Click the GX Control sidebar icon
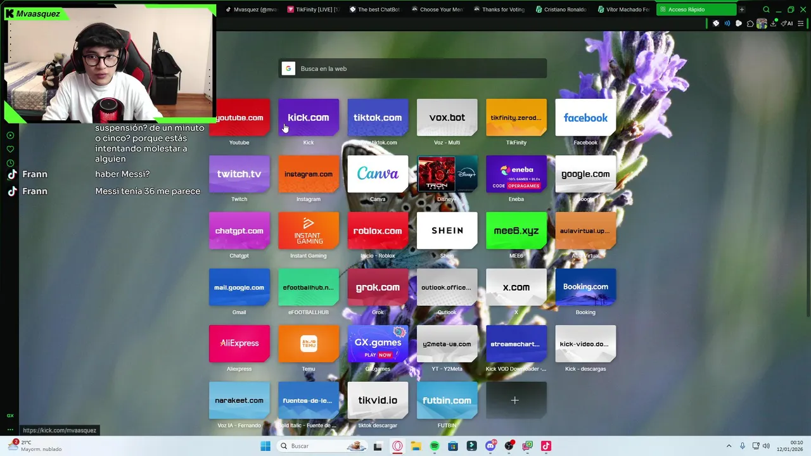811x456 pixels. coord(10,415)
